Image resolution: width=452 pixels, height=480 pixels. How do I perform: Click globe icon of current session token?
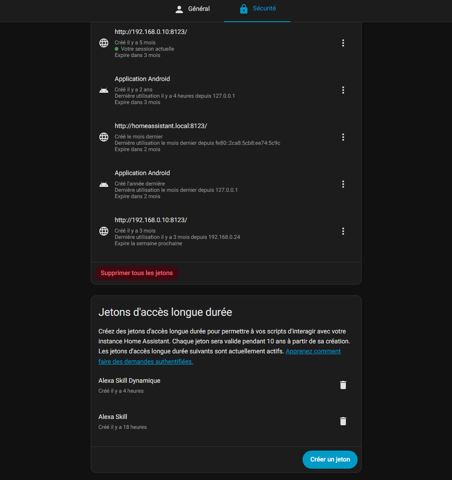click(x=104, y=43)
